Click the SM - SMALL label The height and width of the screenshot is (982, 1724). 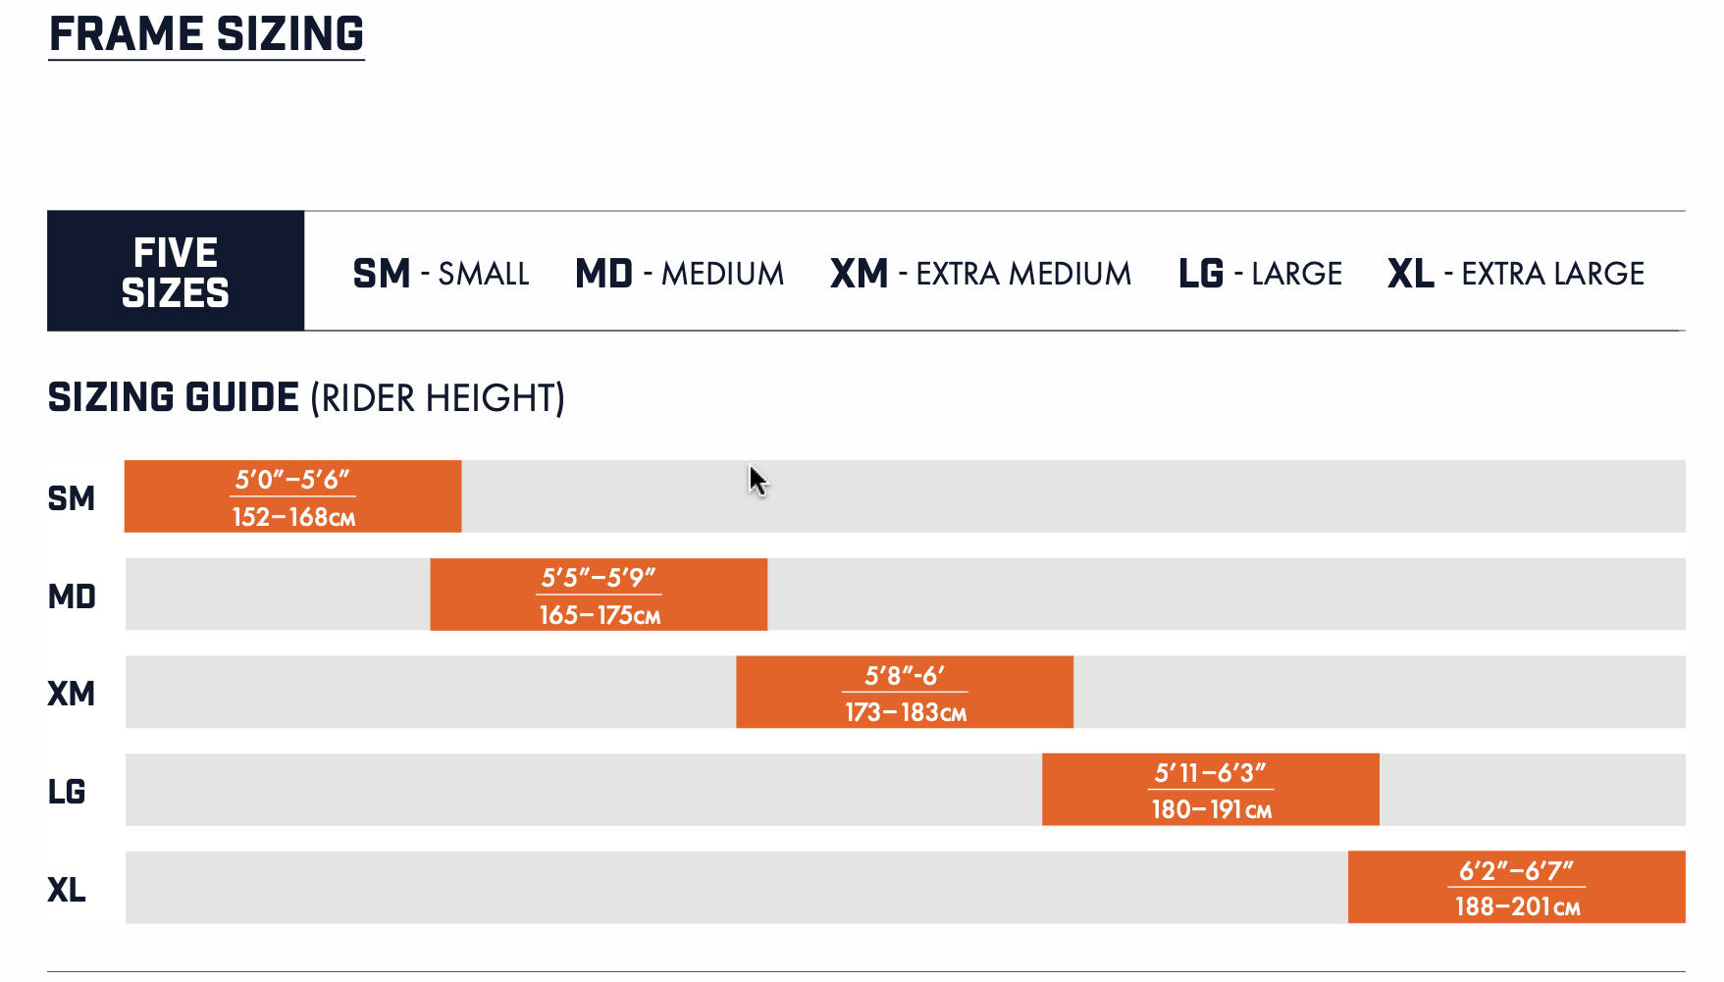(441, 273)
